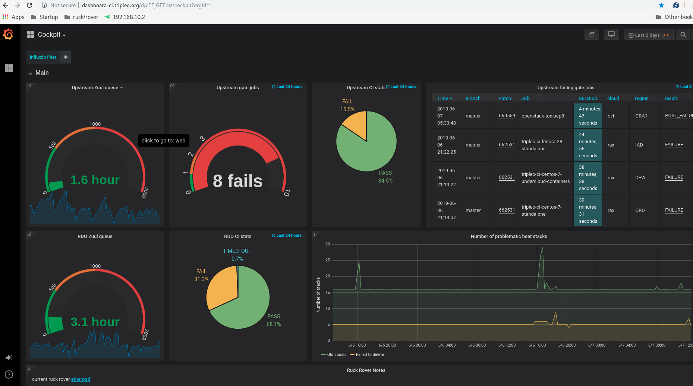Click the Grafana logo icon
Screen dimensions: 693x386
8,35
